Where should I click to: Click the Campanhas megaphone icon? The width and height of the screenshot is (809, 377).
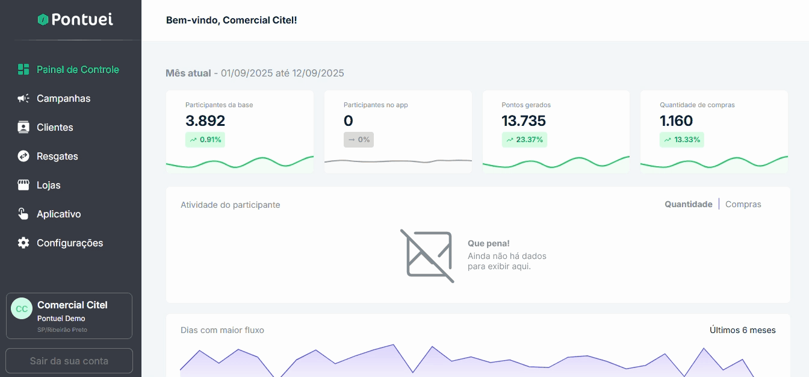click(23, 98)
